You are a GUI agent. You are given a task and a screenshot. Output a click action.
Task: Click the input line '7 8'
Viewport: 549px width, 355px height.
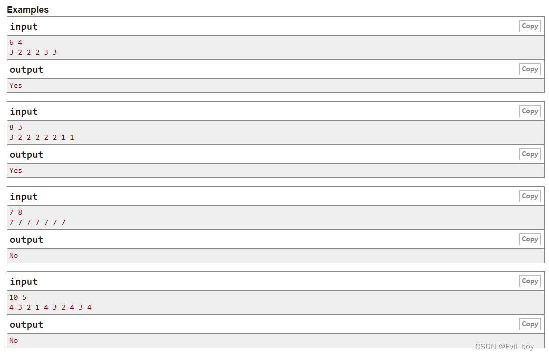point(15,212)
